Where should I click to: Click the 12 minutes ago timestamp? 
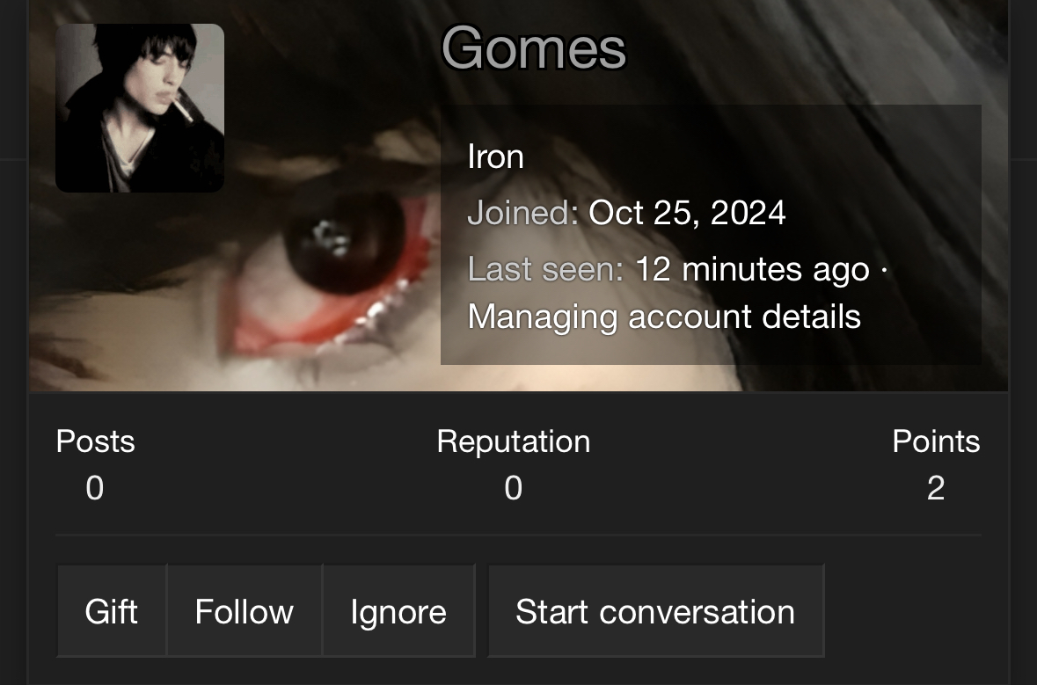point(752,269)
